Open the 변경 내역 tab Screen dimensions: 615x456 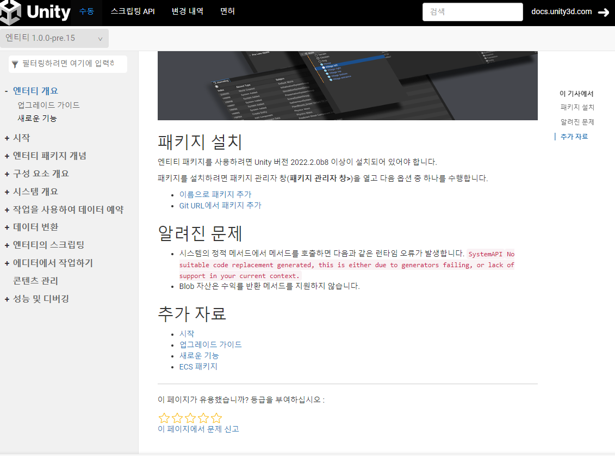188,11
